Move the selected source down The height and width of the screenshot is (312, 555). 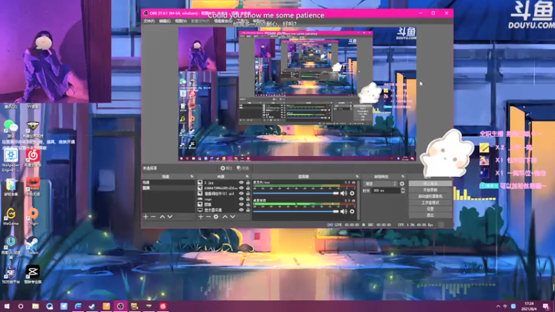(x=232, y=216)
